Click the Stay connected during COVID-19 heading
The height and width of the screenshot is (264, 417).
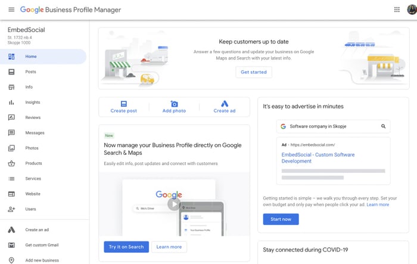pyautogui.click(x=305, y=250)
